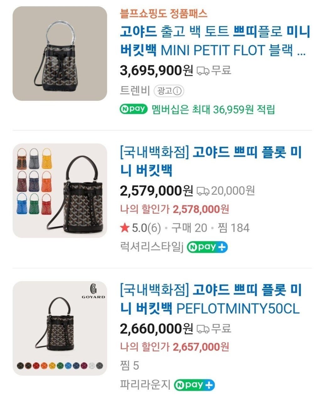Click the Npay plus badge next to 럭셔리스타일j

[x=207, y=247]
